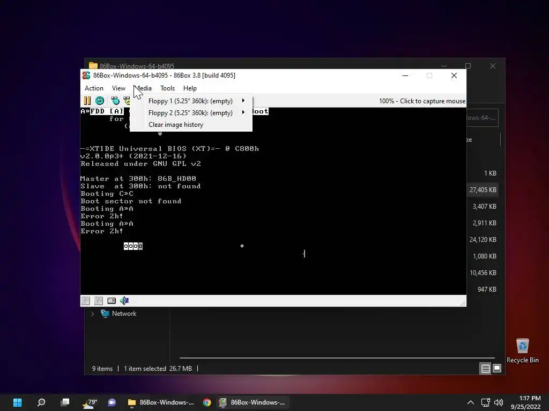The height and width of the screenshot is (411, 549).
Task: Click the 1 item selected 26.7 MB text
Action: (x=158, y=369)
